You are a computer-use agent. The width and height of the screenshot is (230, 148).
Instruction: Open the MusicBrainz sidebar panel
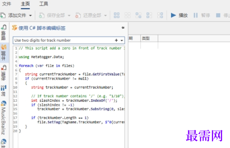(4, 118)
